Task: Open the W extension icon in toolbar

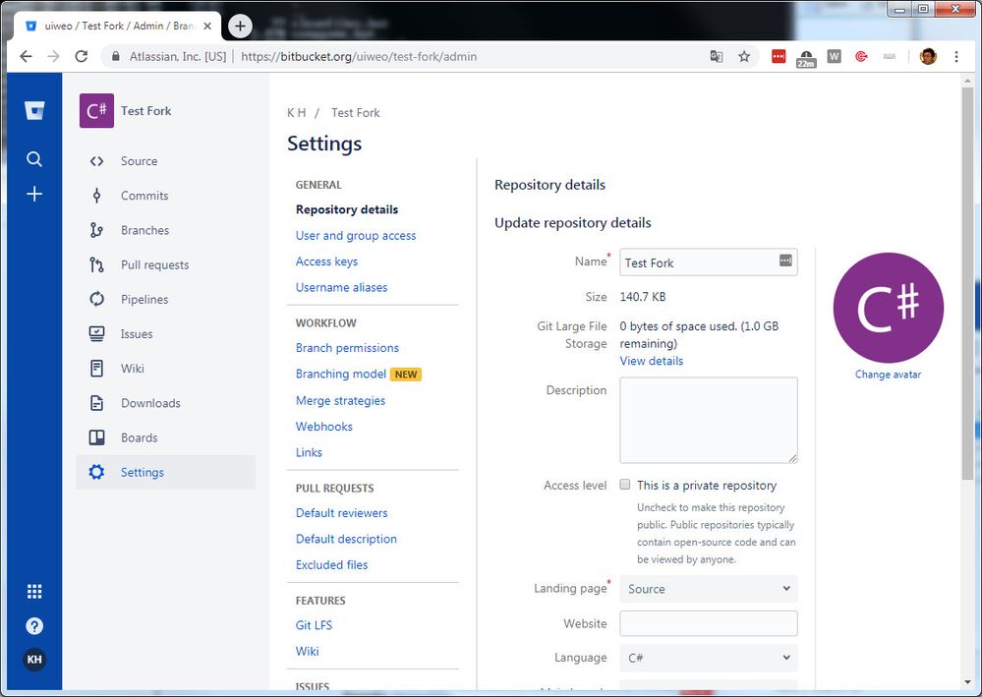Action: (x=834, y=56)
